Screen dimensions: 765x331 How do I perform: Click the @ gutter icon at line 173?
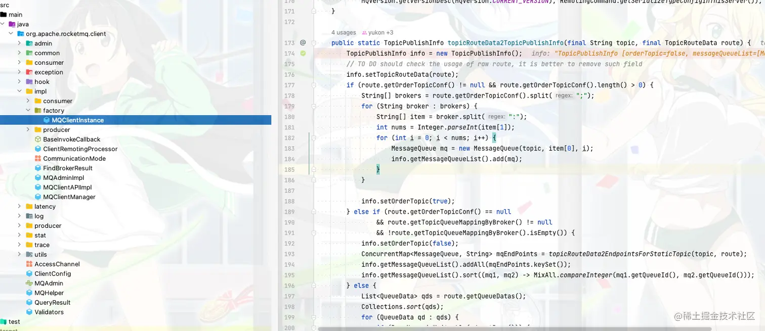[303, 43]
